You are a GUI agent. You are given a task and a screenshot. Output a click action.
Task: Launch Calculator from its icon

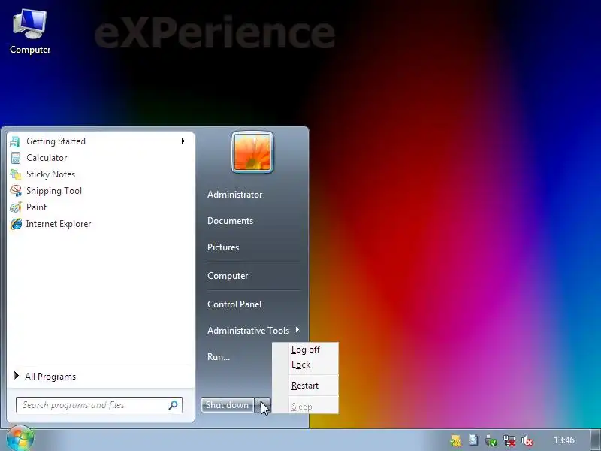tap(15, 158)
